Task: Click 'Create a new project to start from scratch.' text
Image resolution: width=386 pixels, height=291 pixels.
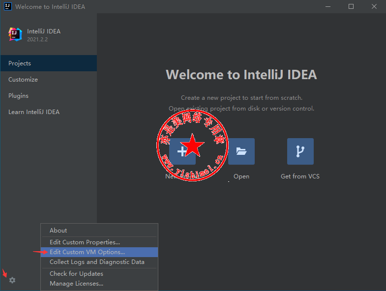Action: (241, 98)
